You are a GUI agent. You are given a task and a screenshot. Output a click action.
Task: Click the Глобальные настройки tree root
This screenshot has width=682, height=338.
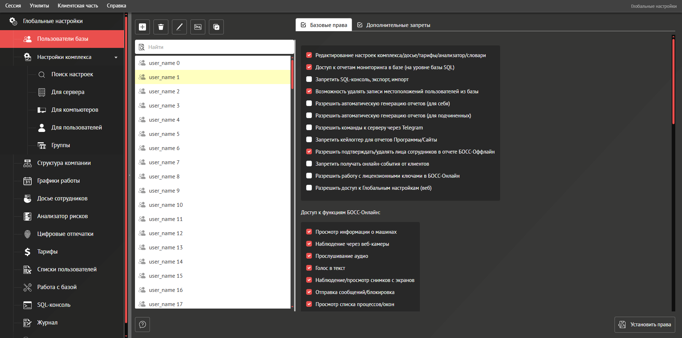coord(53,21)
